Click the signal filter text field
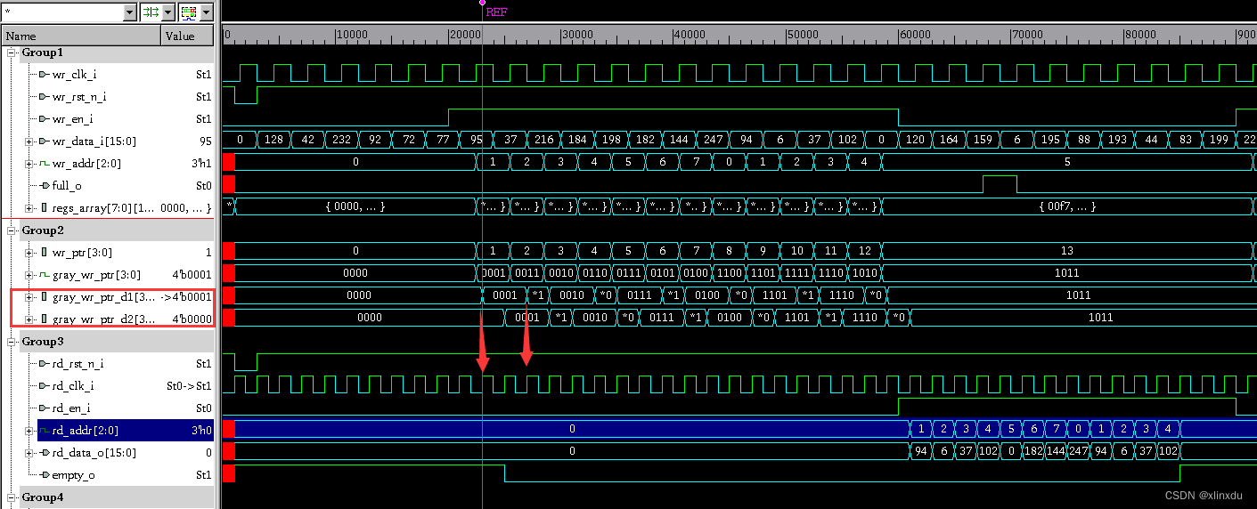Viewport: 1257px width, 509px height. (61, 12)
